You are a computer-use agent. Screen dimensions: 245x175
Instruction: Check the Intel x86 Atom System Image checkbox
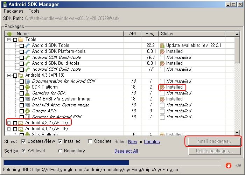click(22, 105)
